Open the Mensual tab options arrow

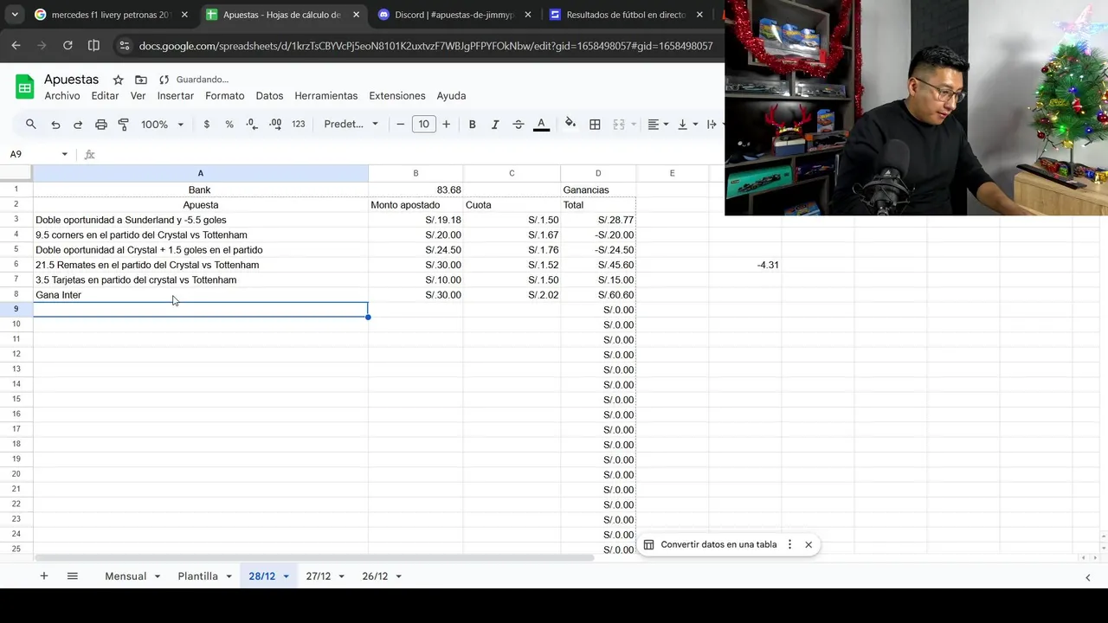point(158,577)
